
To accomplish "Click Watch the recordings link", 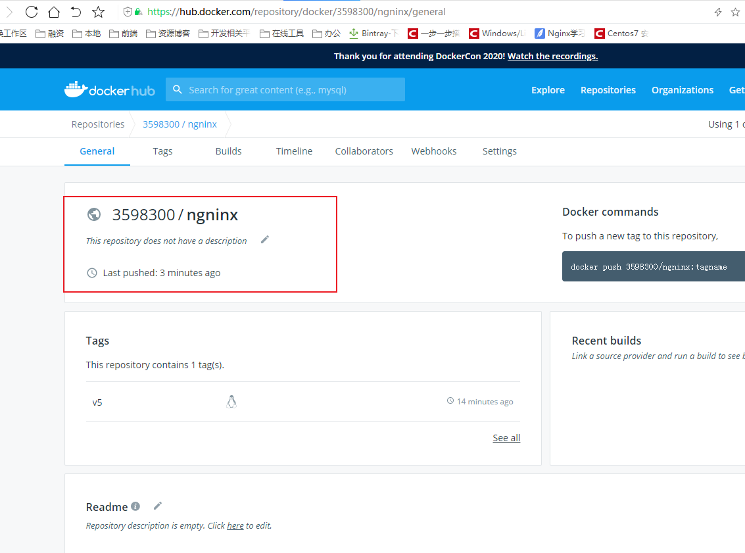I will click(x=552, y=56).
